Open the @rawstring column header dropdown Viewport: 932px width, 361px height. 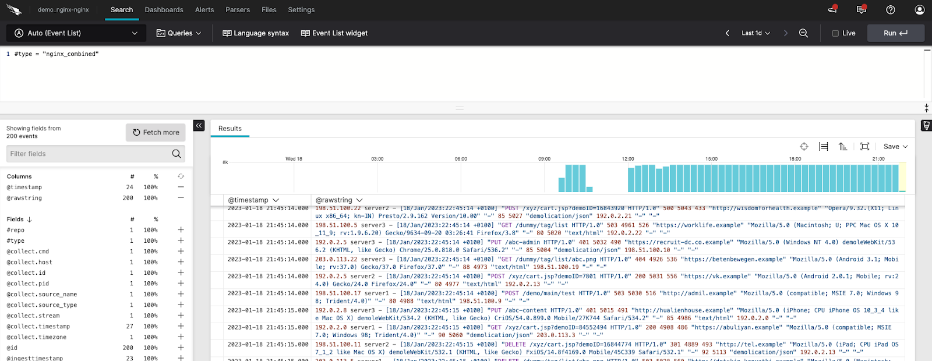coord(339,200)
